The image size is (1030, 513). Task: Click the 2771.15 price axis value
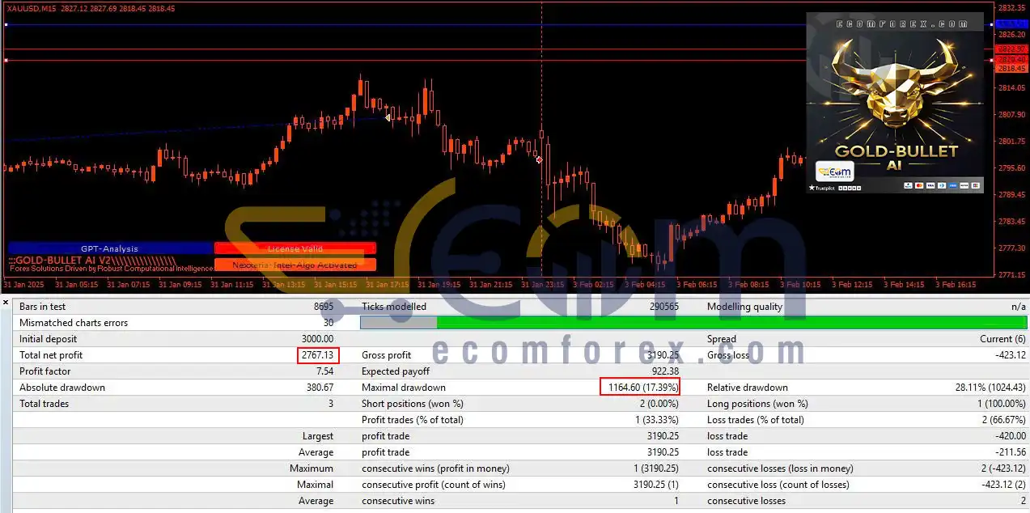point(1011,275)
